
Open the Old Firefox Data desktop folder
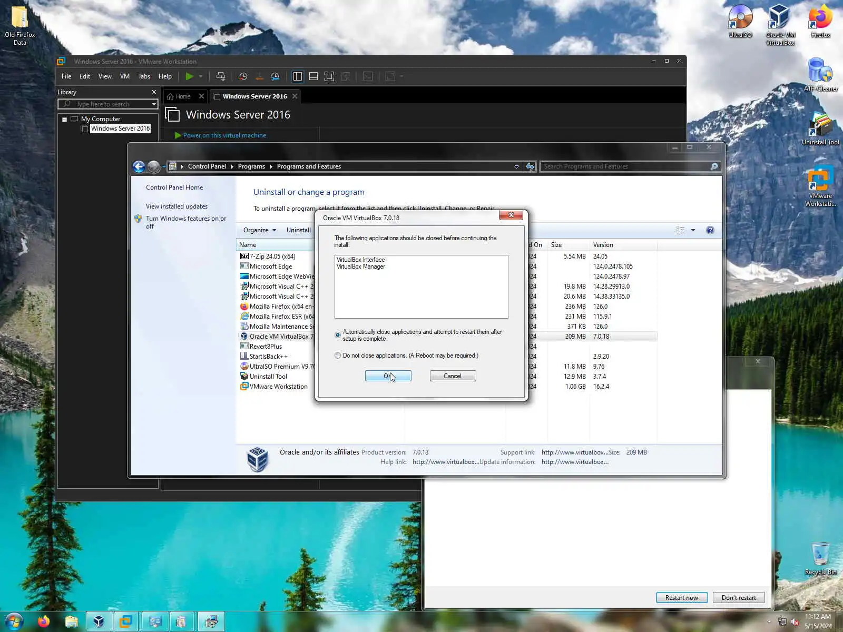pyautogui.click(x=20, y=25)
